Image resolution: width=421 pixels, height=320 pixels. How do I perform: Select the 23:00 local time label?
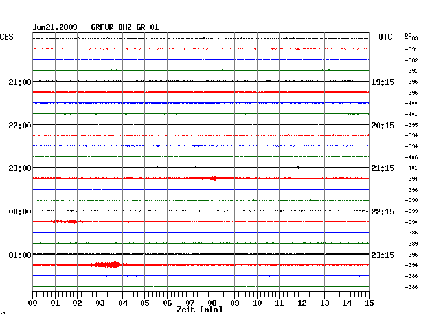[20, 168]
